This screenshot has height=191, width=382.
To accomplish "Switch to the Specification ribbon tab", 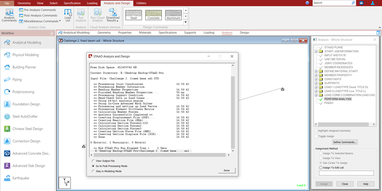I will tap(72, 3).
